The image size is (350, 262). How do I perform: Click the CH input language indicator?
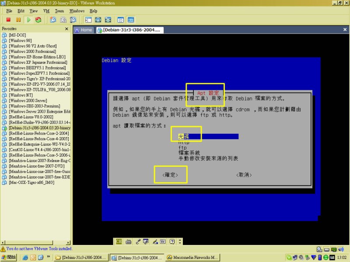point(119,241)
